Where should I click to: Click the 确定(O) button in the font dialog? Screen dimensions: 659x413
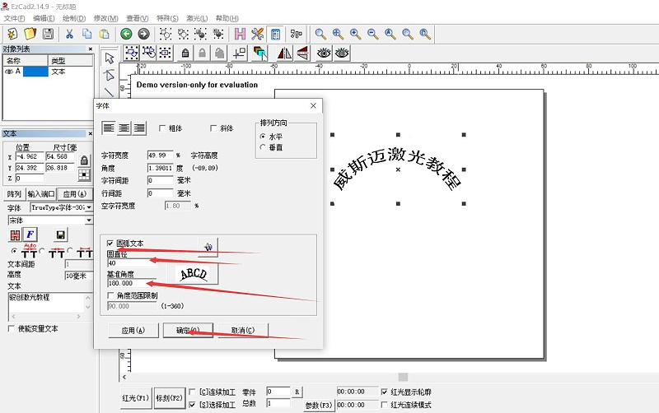188,330
